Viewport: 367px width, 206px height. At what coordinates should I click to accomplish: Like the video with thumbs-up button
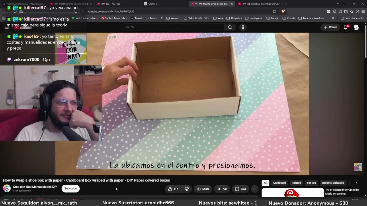pos(173,189)
